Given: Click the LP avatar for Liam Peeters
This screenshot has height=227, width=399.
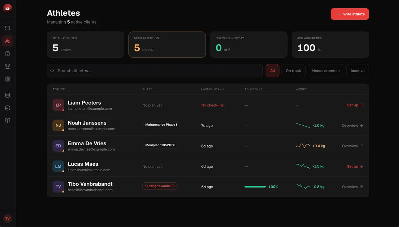Looking at the screenshot, I should pos(58,105).
